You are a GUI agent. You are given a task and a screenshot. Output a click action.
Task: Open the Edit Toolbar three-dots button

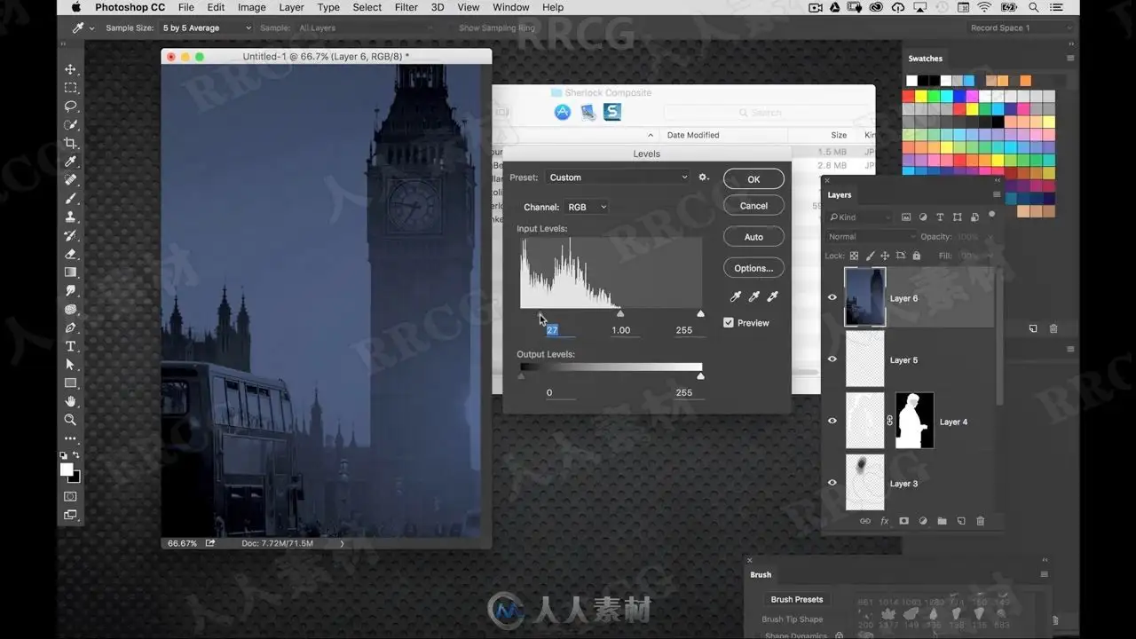point(70,438)
